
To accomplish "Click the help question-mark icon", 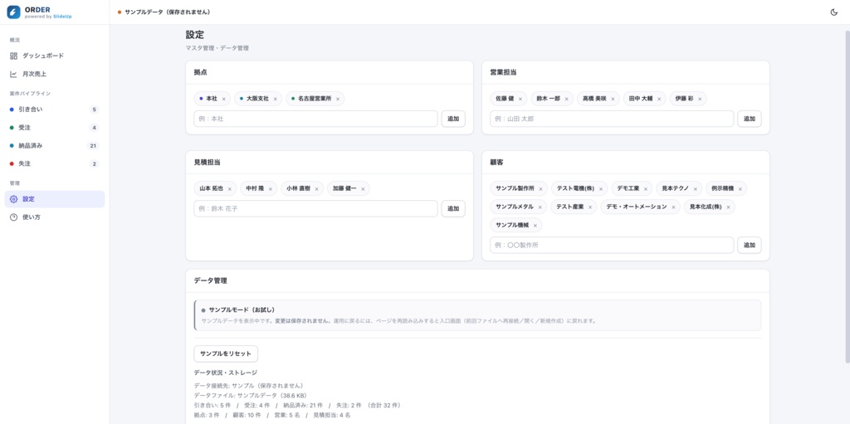I will click(x=13, y=217).
